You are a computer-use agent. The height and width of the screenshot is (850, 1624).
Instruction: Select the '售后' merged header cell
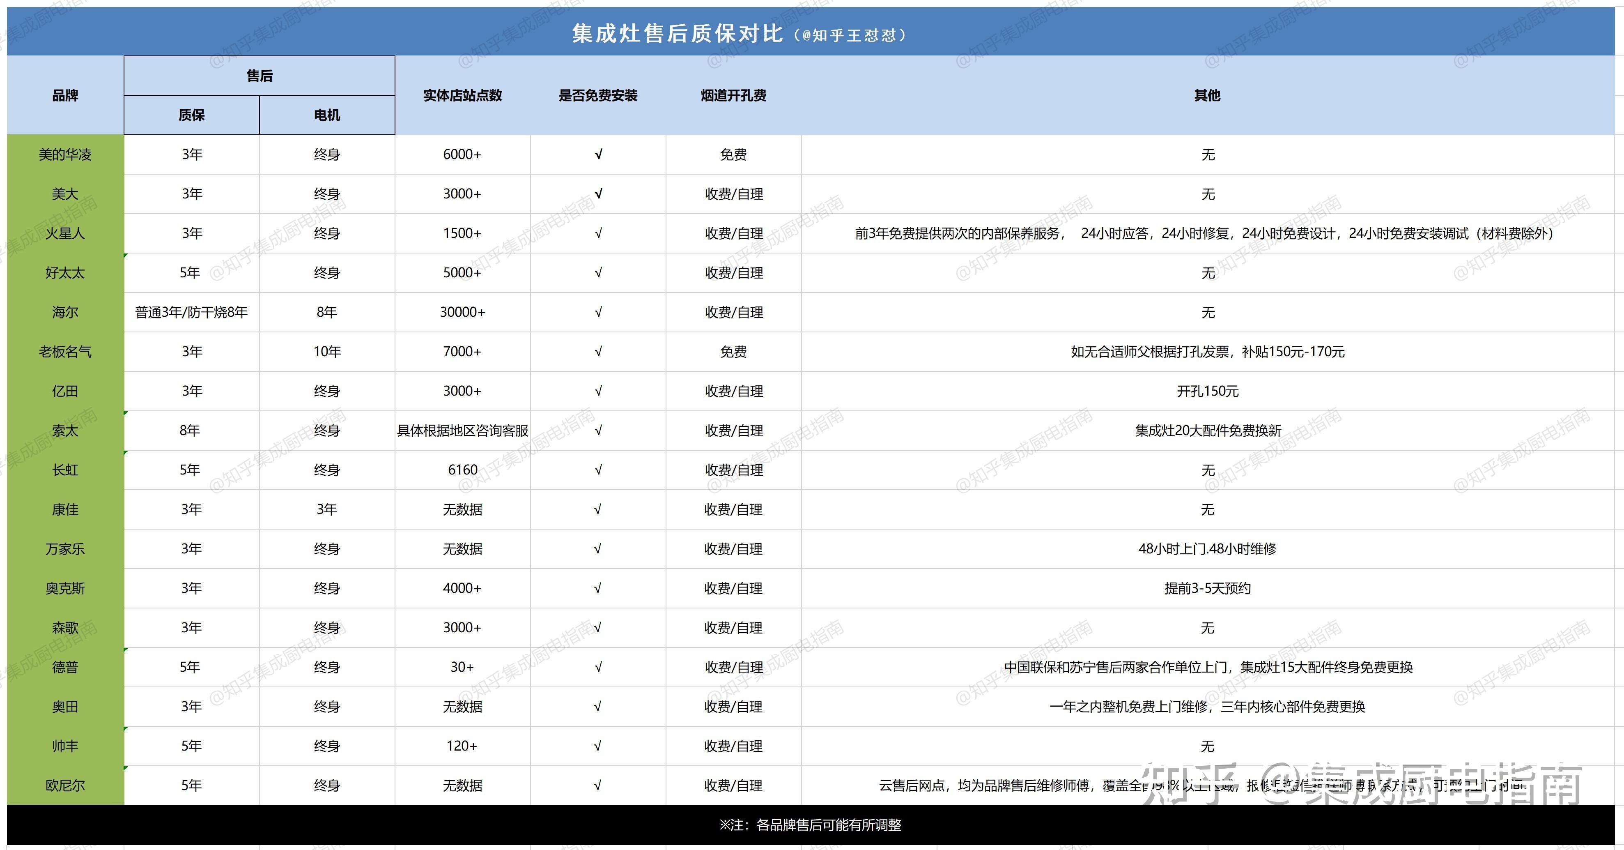coord(259,76)
